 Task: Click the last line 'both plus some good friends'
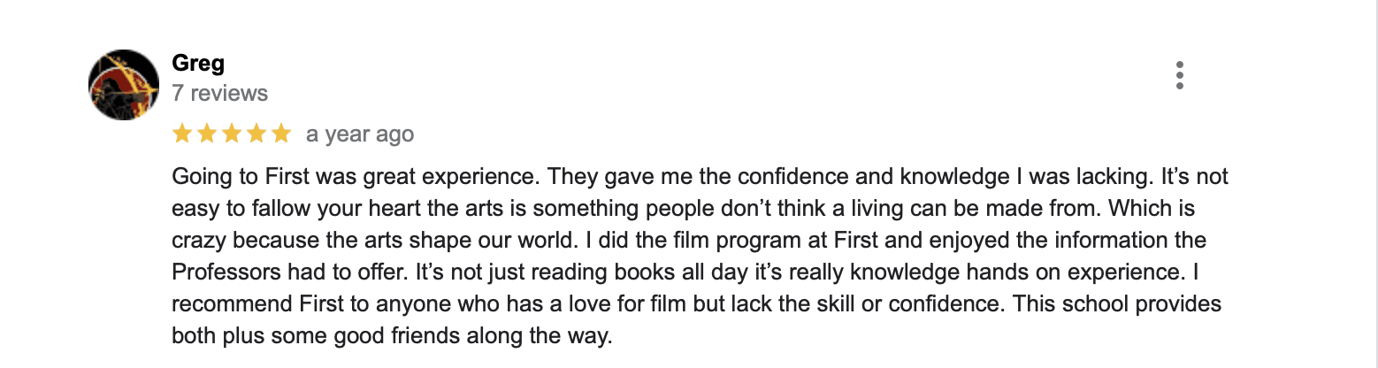click(x=392, y=336)
